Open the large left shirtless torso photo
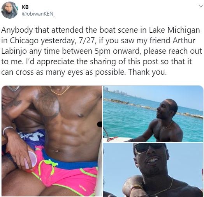The width and height of the screenshot is (204, 197). [x=52, y=141]
